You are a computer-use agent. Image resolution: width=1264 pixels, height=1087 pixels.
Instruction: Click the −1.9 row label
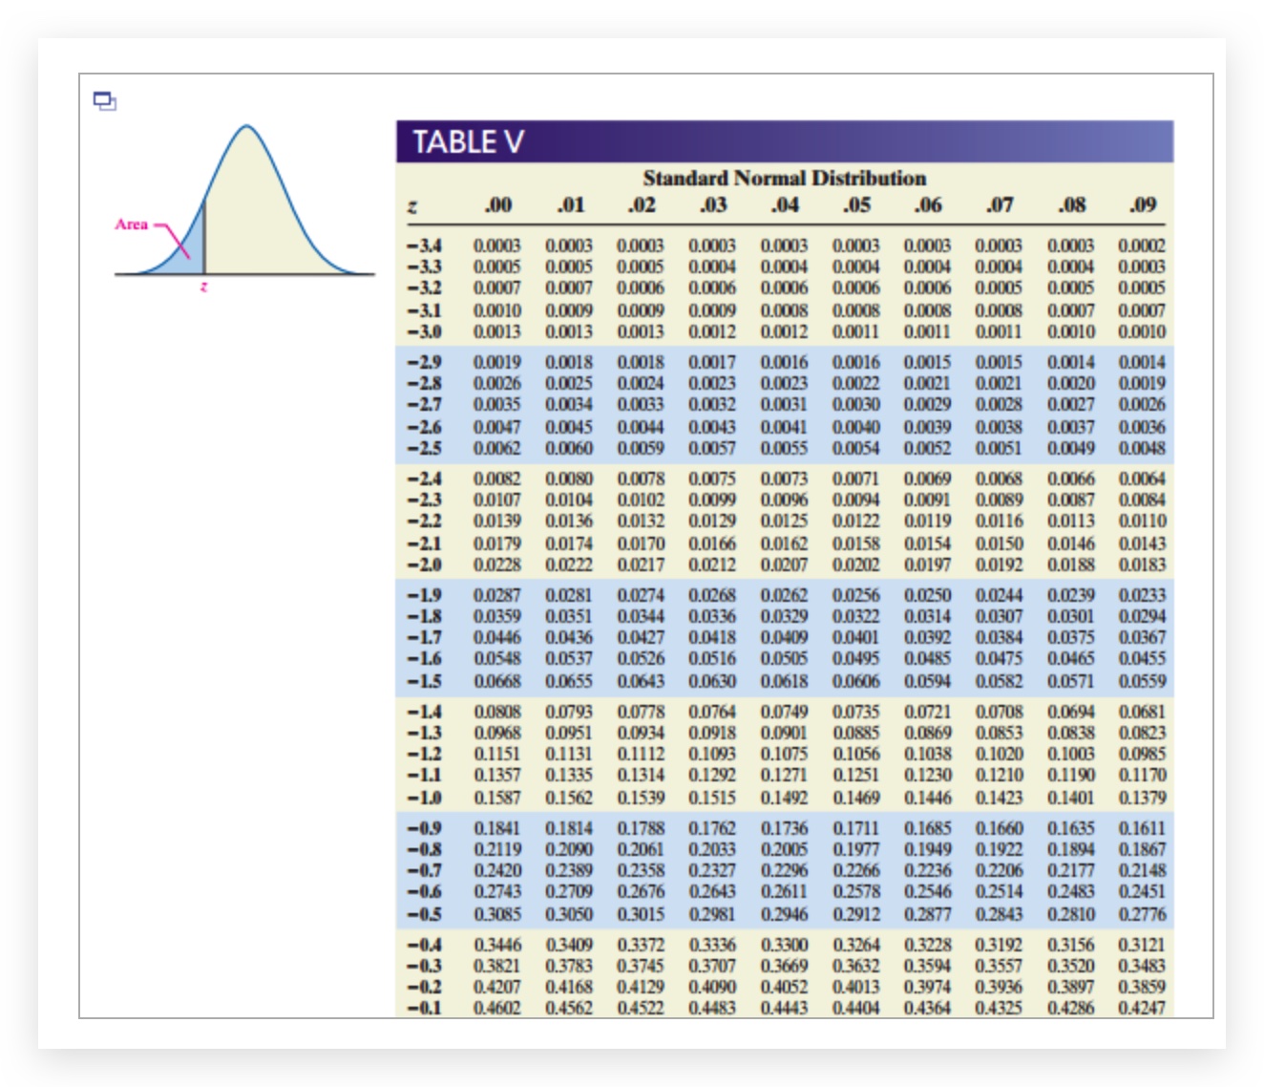[424, 595]
